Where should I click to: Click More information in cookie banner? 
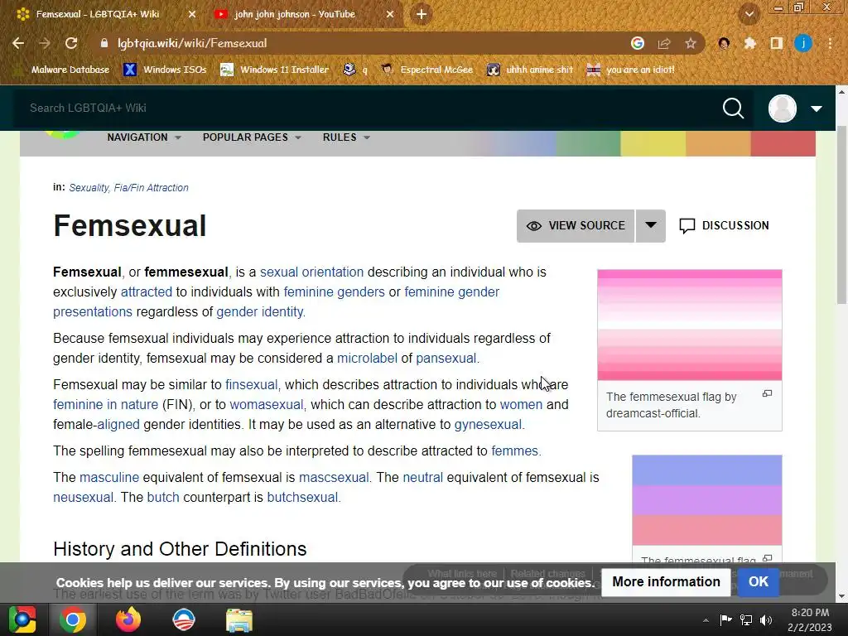coord(666,582)
